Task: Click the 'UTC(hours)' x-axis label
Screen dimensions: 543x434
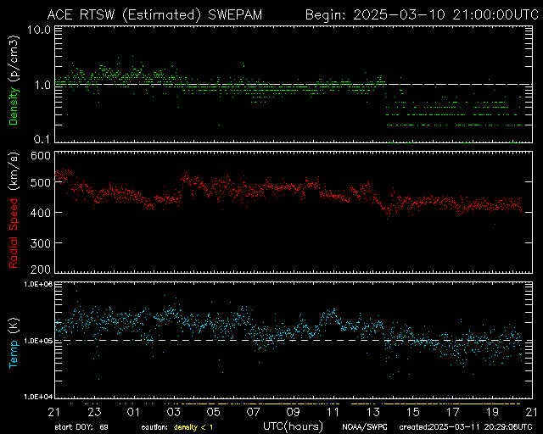Action: [x=294, y=426]
